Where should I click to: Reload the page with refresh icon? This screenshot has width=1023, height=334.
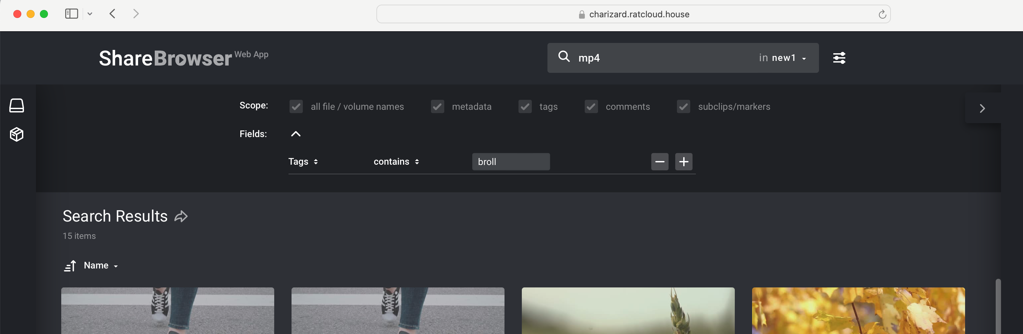tap(882, 14)
